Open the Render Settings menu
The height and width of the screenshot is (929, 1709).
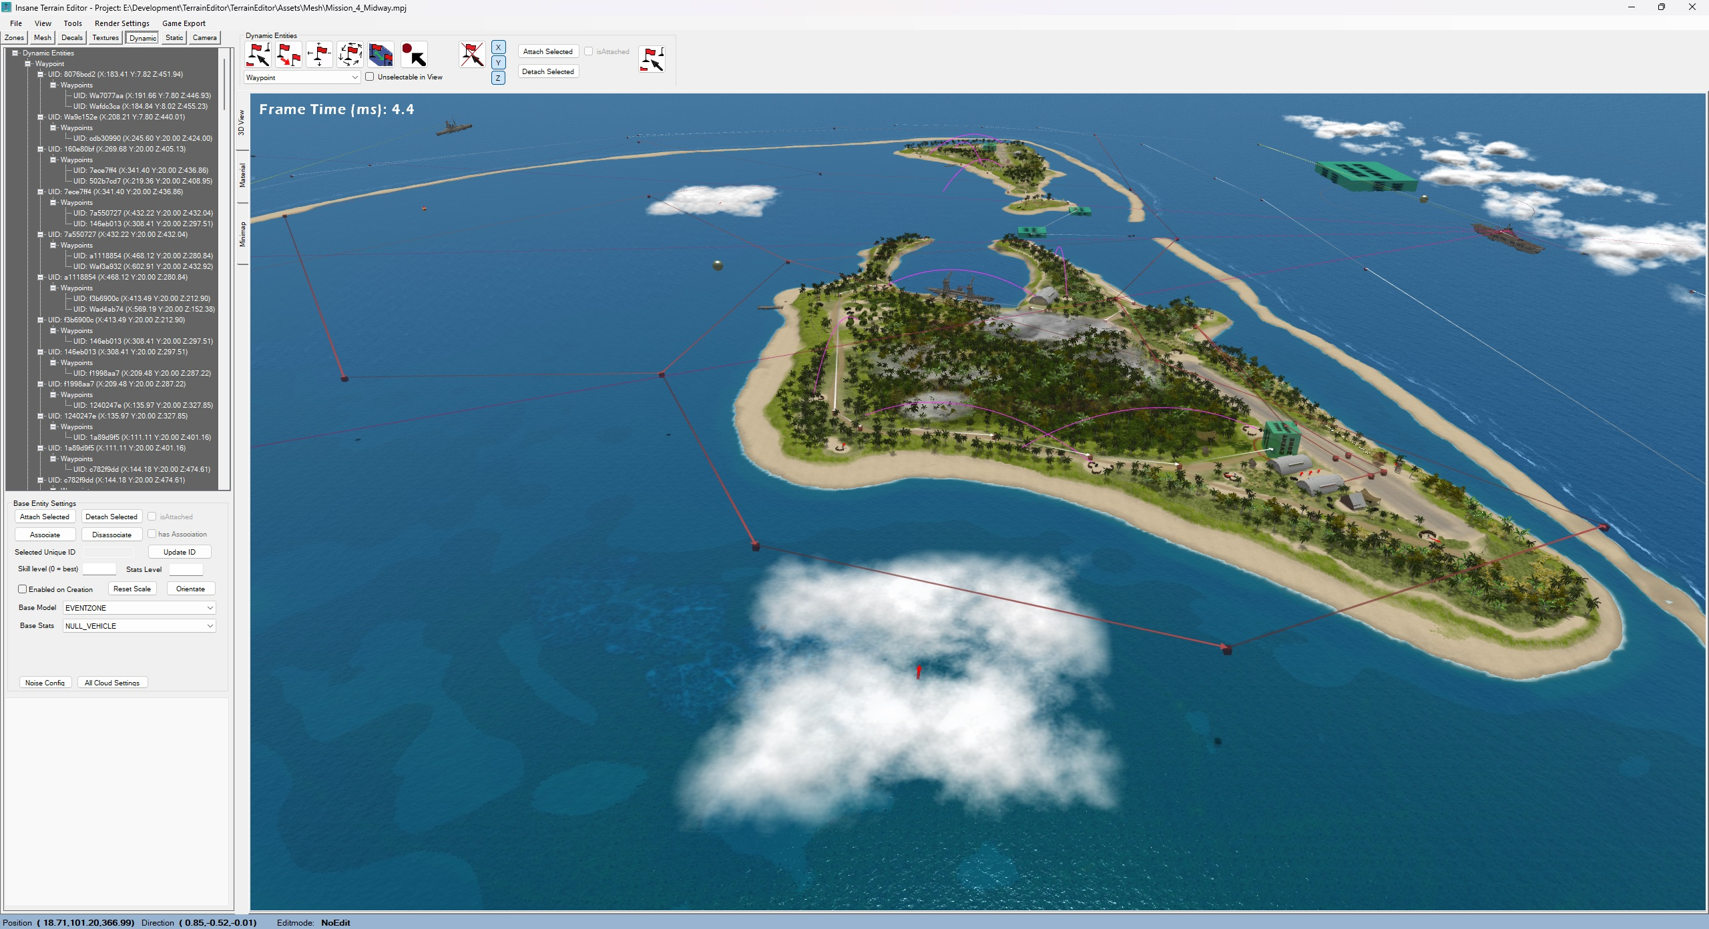121,23
